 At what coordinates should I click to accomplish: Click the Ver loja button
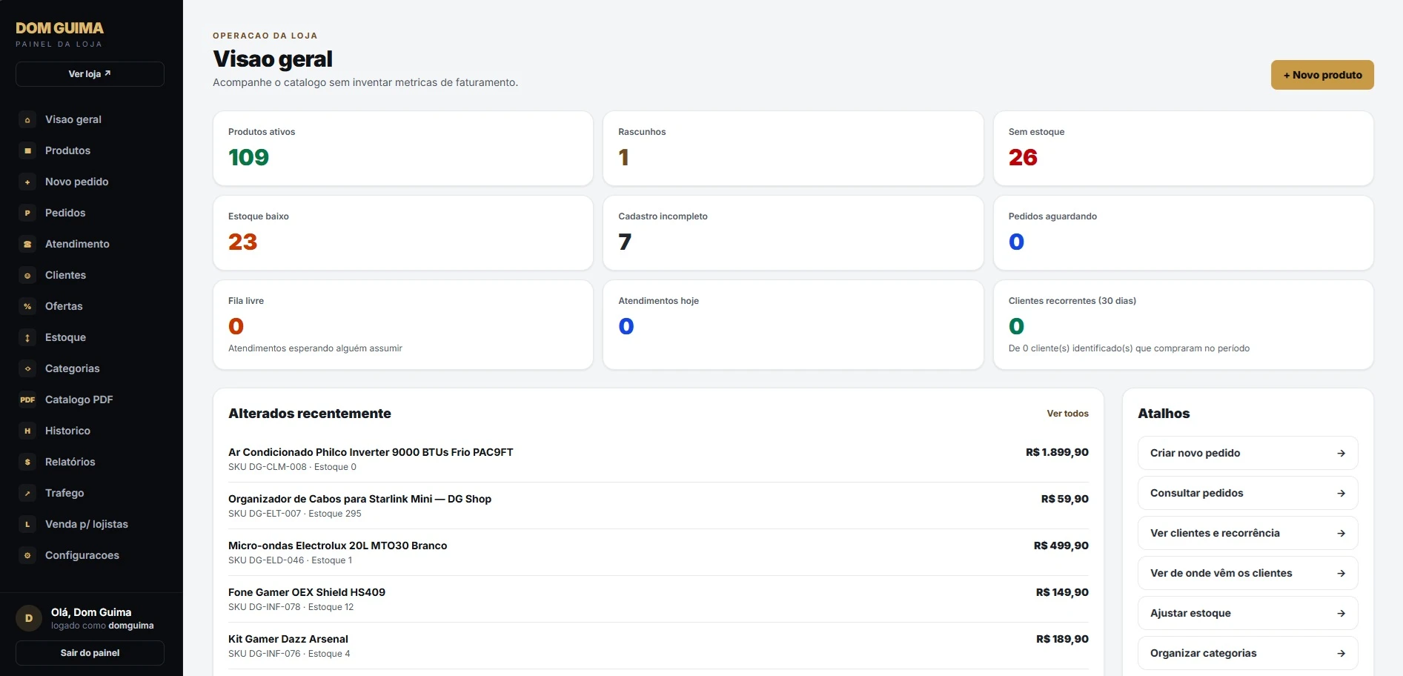pyautogui.click(x=90, y=74)
